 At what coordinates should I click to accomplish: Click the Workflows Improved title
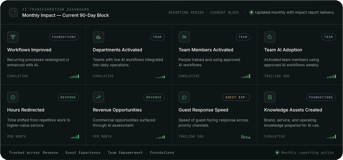29,50
